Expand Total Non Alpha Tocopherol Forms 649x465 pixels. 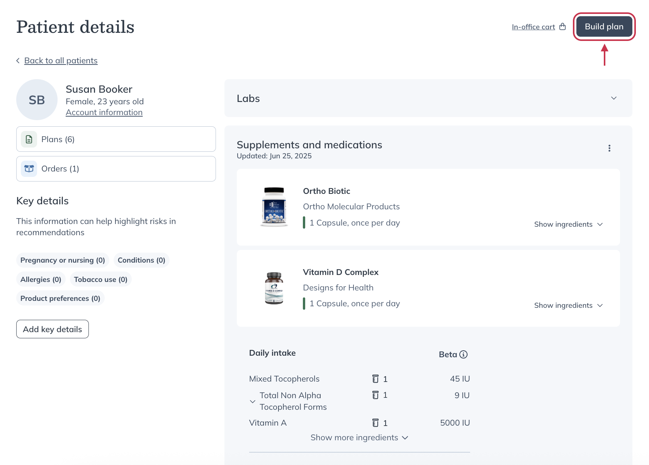click(x=253, y=401)
